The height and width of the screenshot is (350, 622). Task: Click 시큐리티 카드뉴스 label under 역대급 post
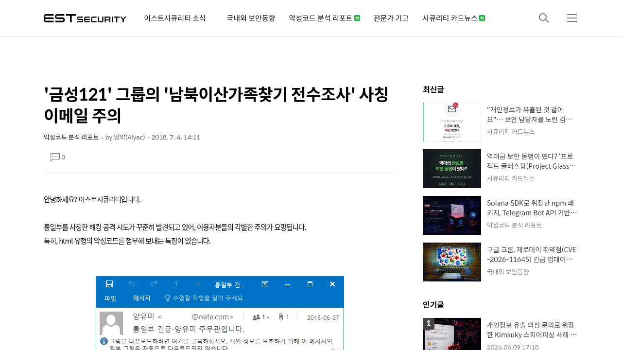[511, 178]
